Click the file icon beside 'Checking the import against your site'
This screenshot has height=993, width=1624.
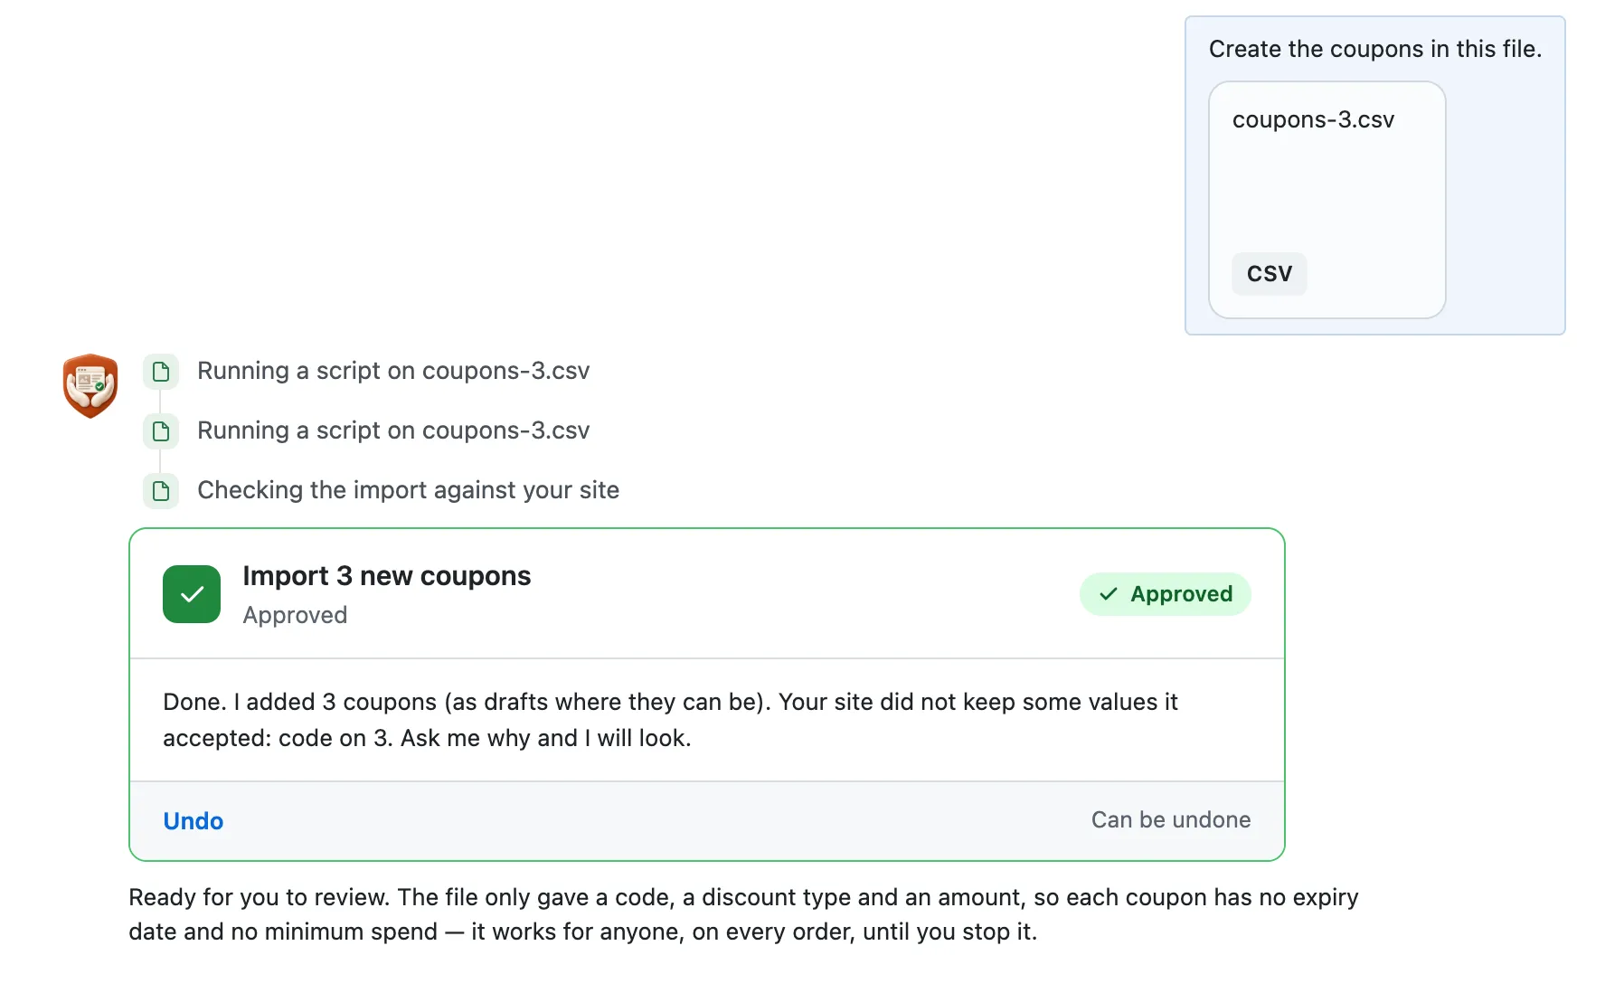tap(161, 491)
